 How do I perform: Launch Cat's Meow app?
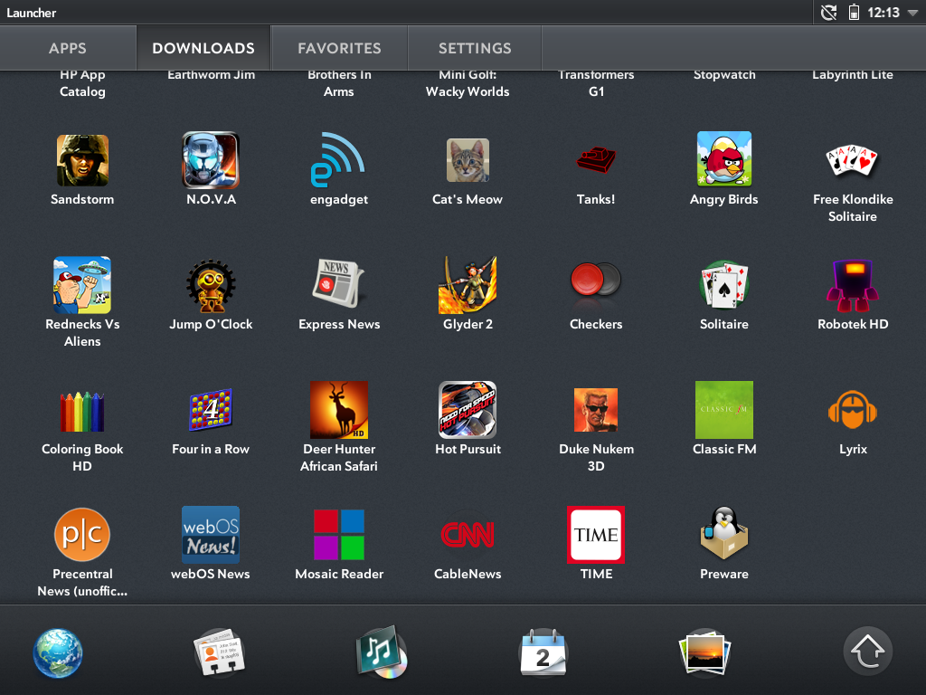coord(468,160)
